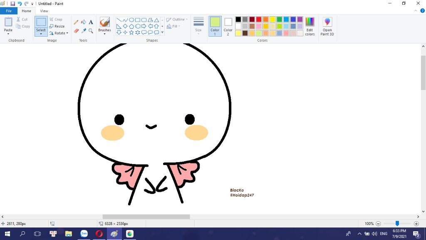Open Opera browser from the taskbar
This screenshot has width=426, height=240.
pos(99,234)
